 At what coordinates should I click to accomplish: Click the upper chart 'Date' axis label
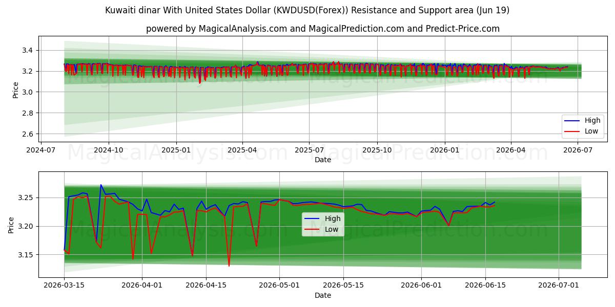click(x=323, y=160)
